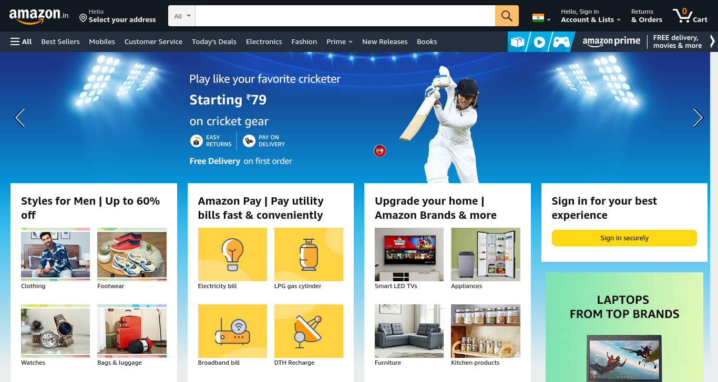Open the hamburger All menu
The width and height of the screenshot is (718, 382).
[x=21, y=41]
